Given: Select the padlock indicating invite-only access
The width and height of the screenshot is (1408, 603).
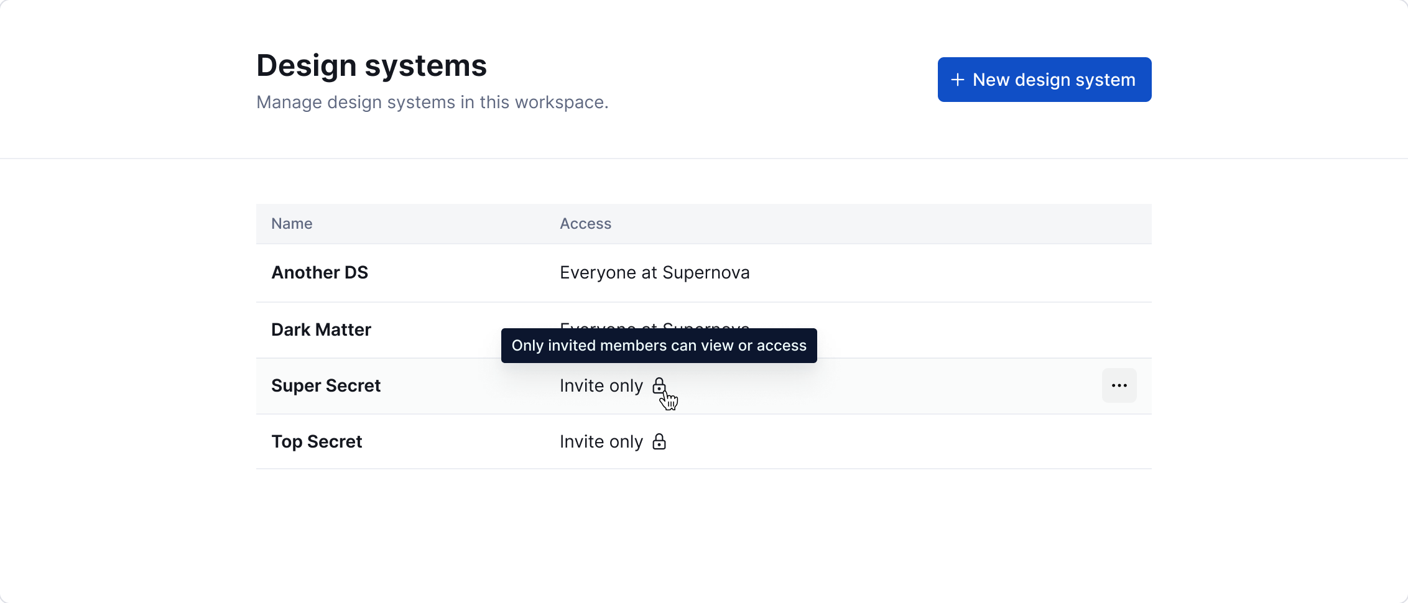Looking at the screenshot, I should pos(659,385).
